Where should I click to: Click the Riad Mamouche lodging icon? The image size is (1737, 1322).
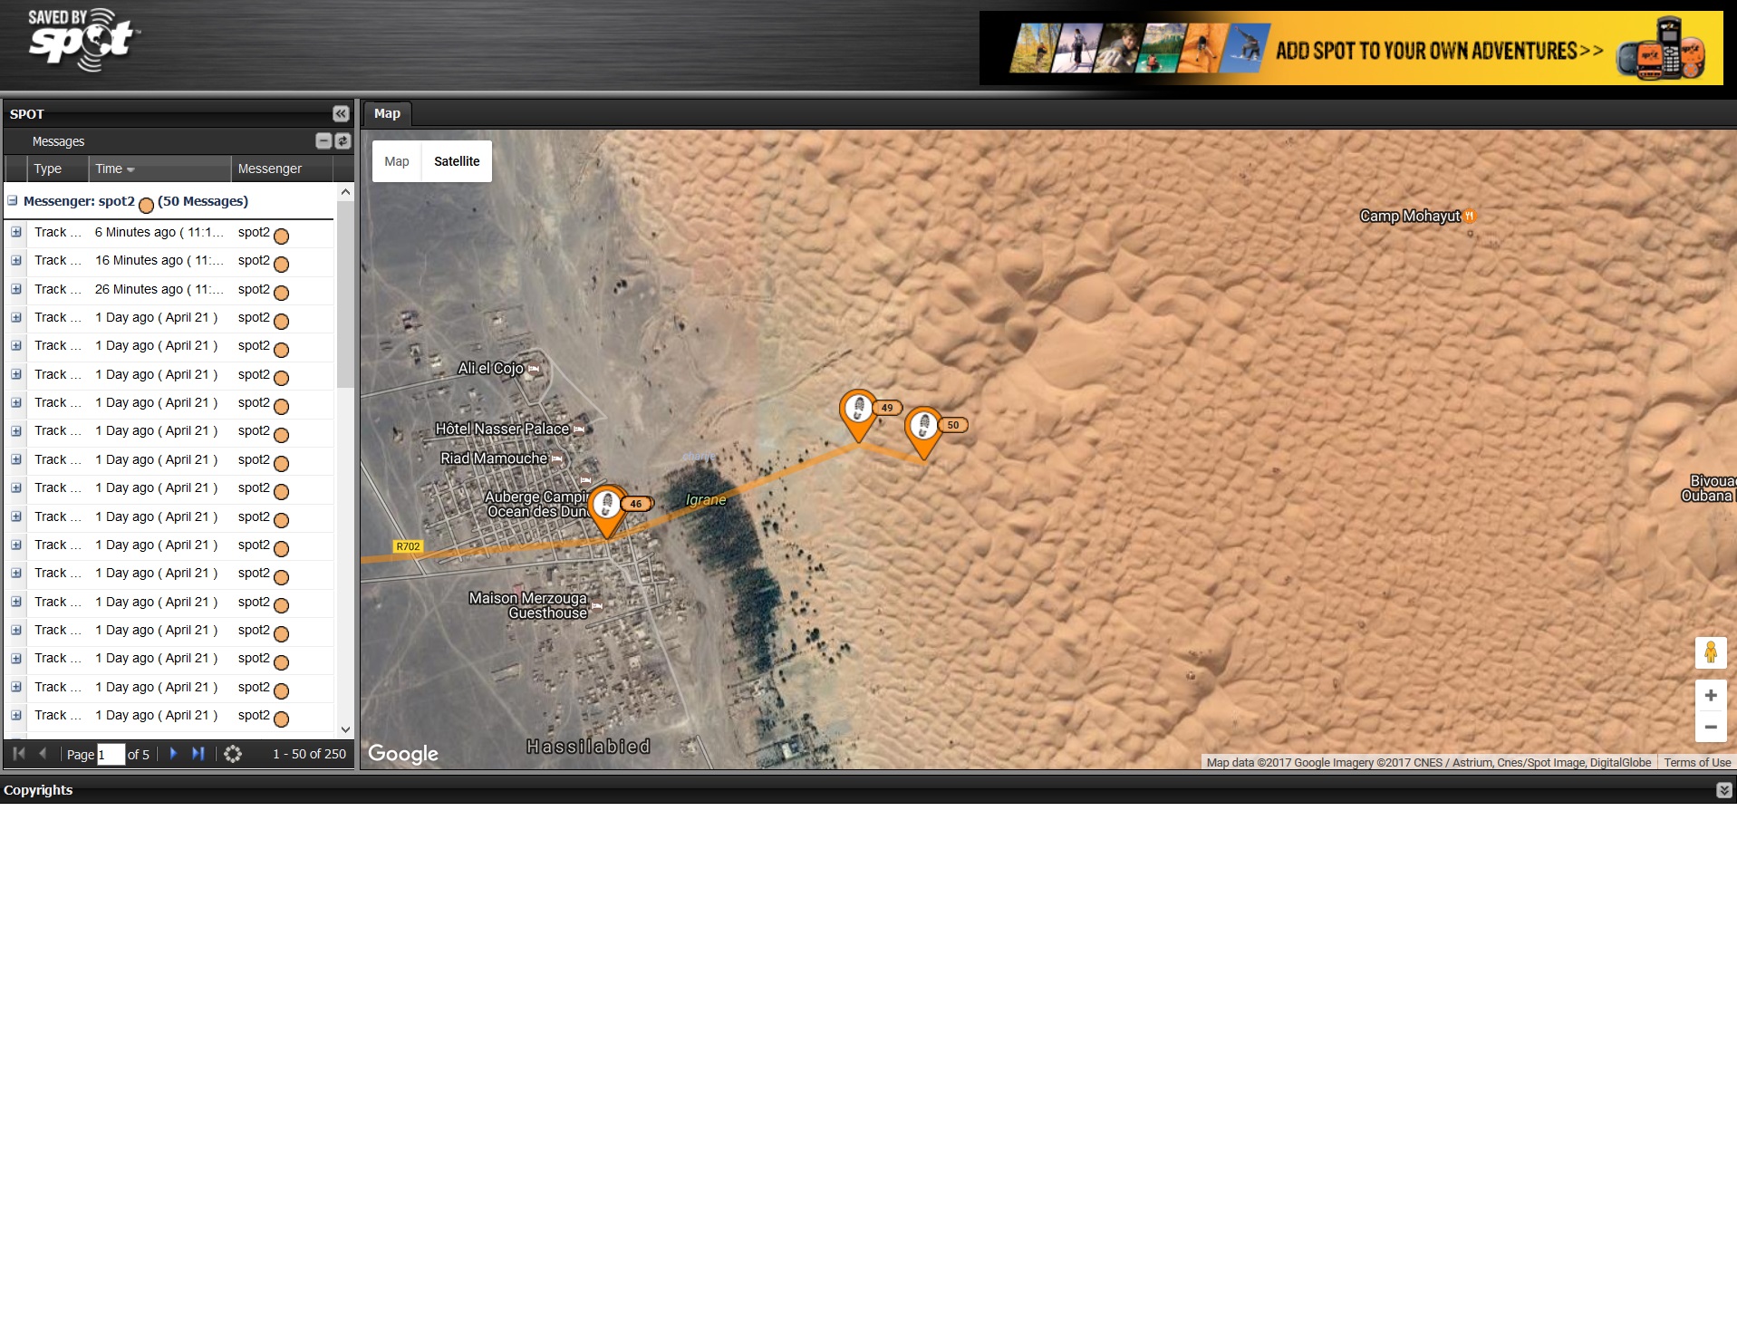click(556, 458)
